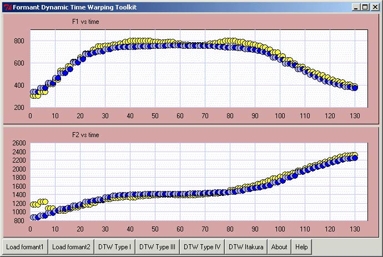383x257 pixels.
Task: Select the DTW Type IV button
Action: (203, 247)
